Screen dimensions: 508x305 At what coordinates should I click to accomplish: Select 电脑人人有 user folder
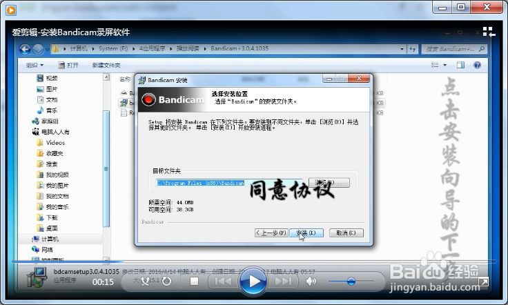pos(50,132)
